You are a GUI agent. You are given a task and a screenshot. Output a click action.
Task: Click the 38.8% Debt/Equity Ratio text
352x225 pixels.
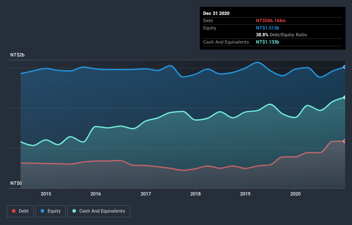pyautogui.click(x=281, y=35)
